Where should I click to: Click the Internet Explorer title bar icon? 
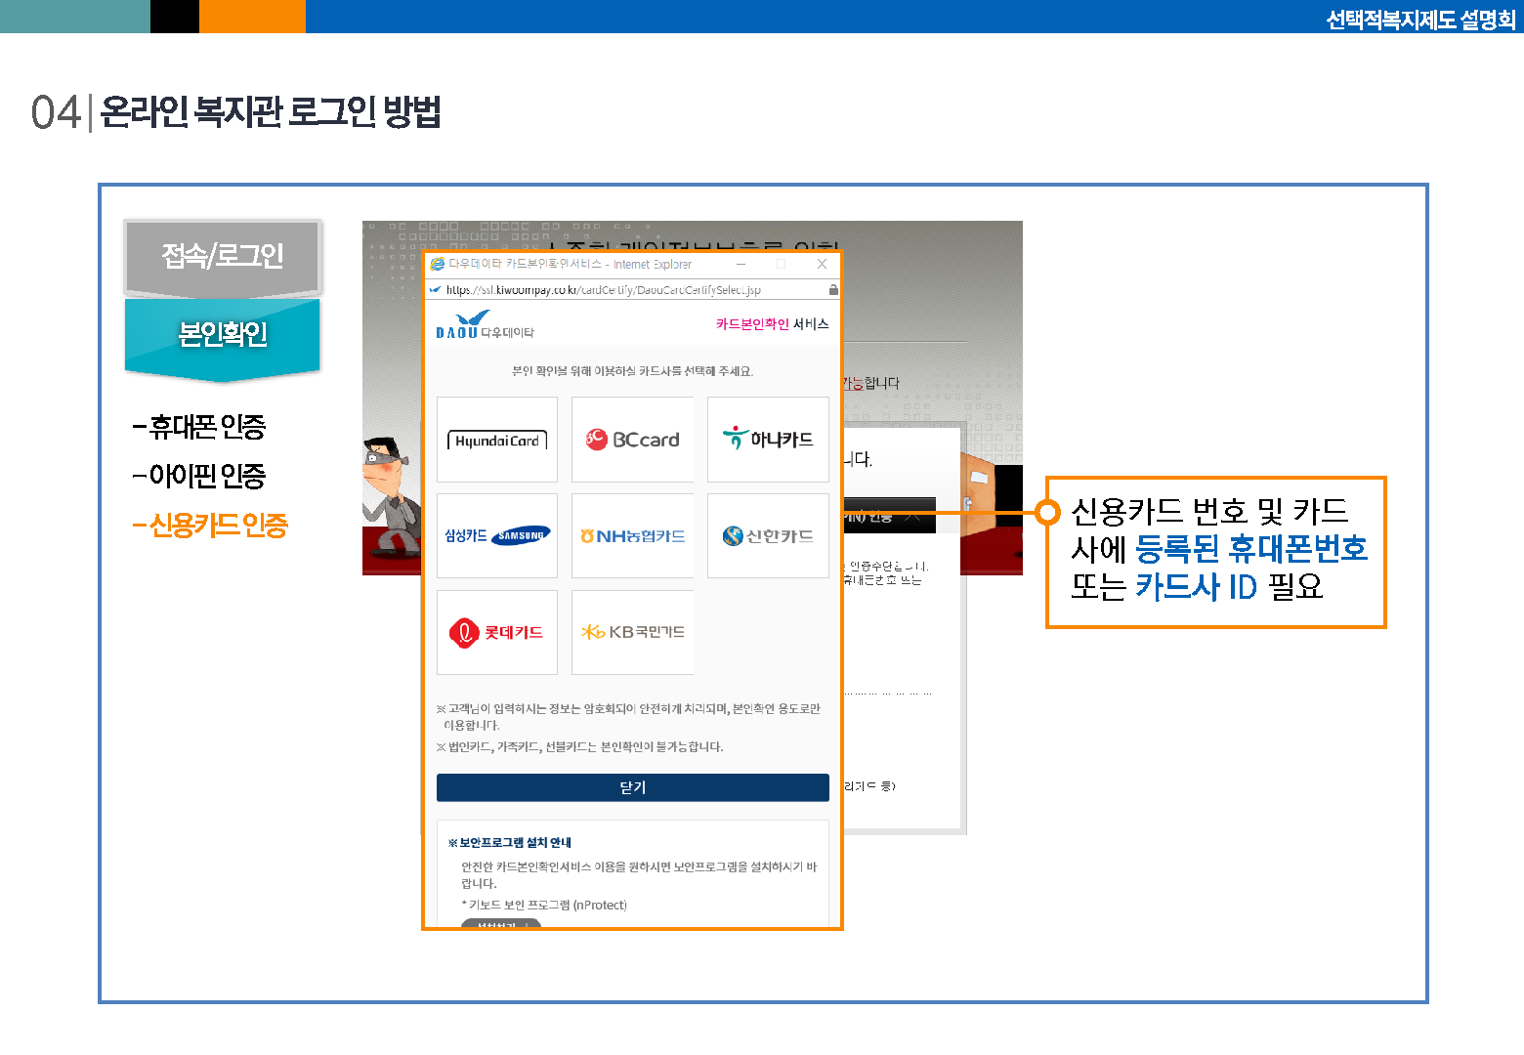[x=438, y=264]
